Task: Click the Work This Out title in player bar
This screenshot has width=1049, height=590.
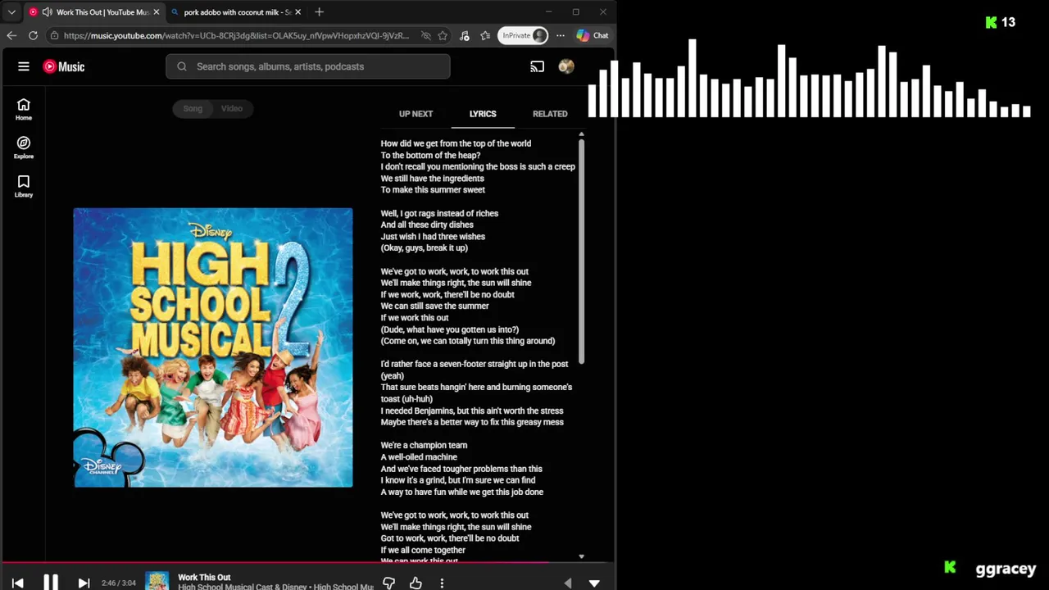Action: (x=204, y=577)
